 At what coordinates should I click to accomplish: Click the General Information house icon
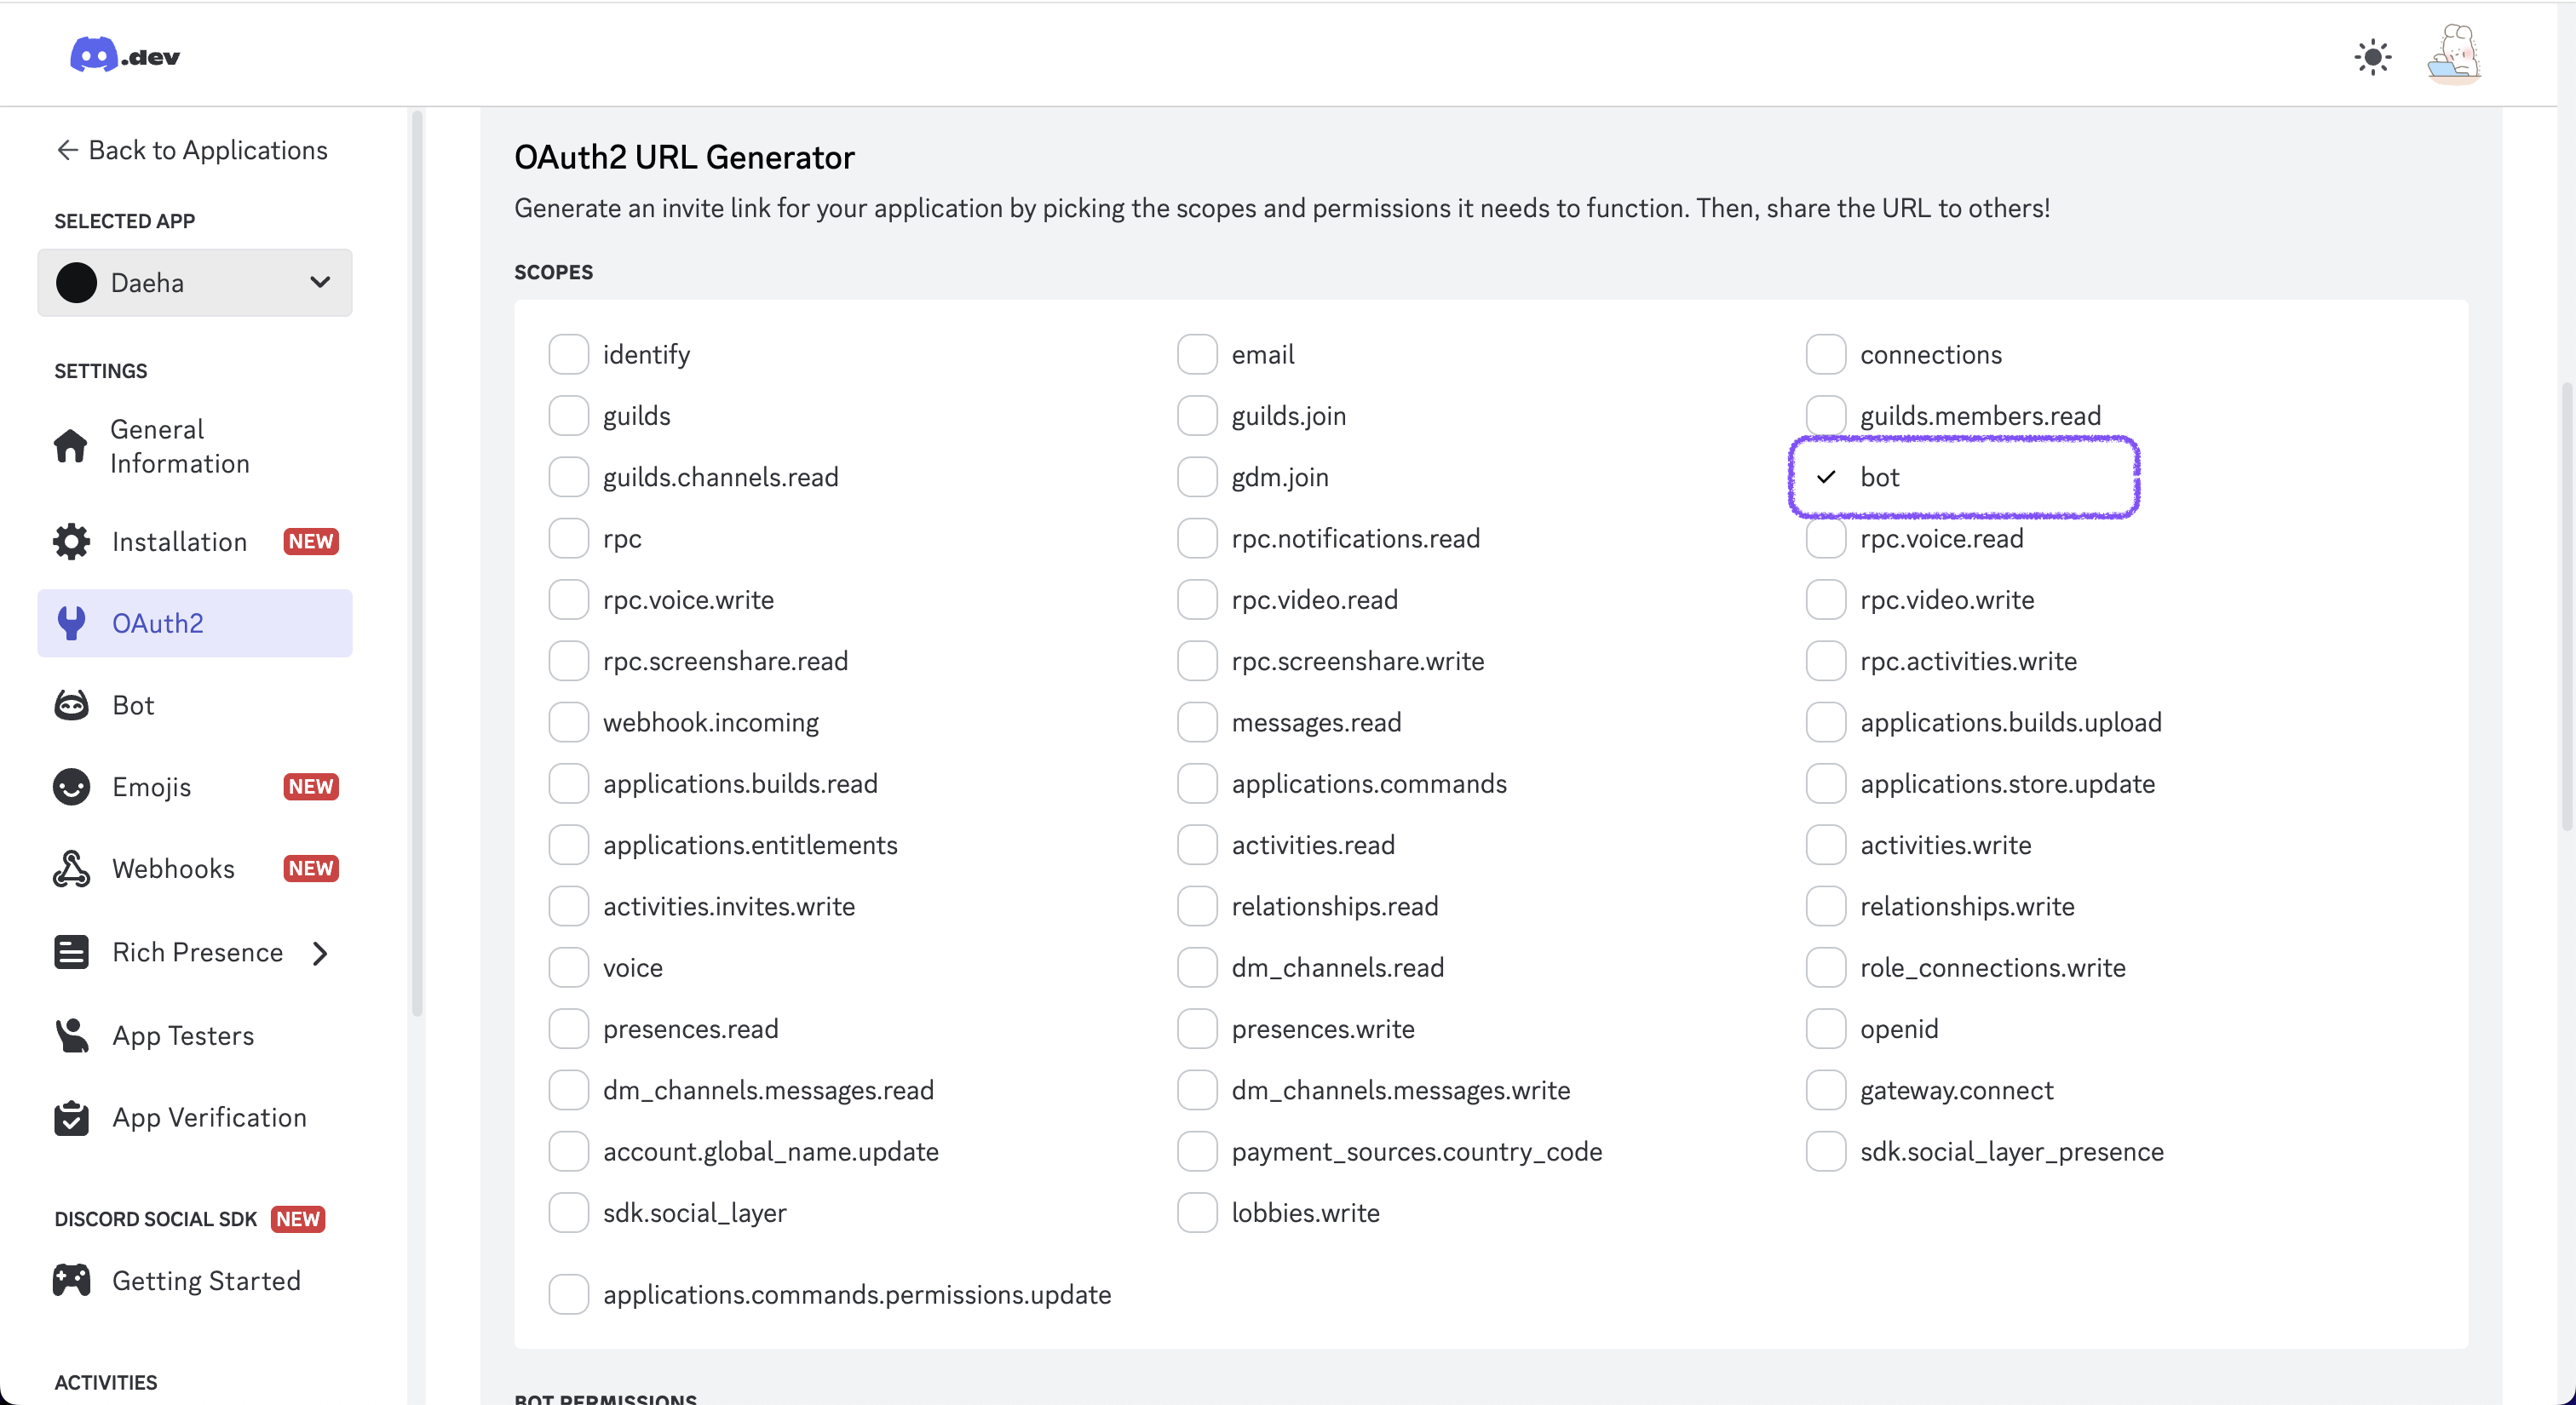coord(70,445)
